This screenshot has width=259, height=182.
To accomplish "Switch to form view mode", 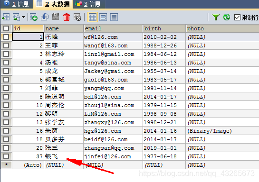I will (103, 17).
